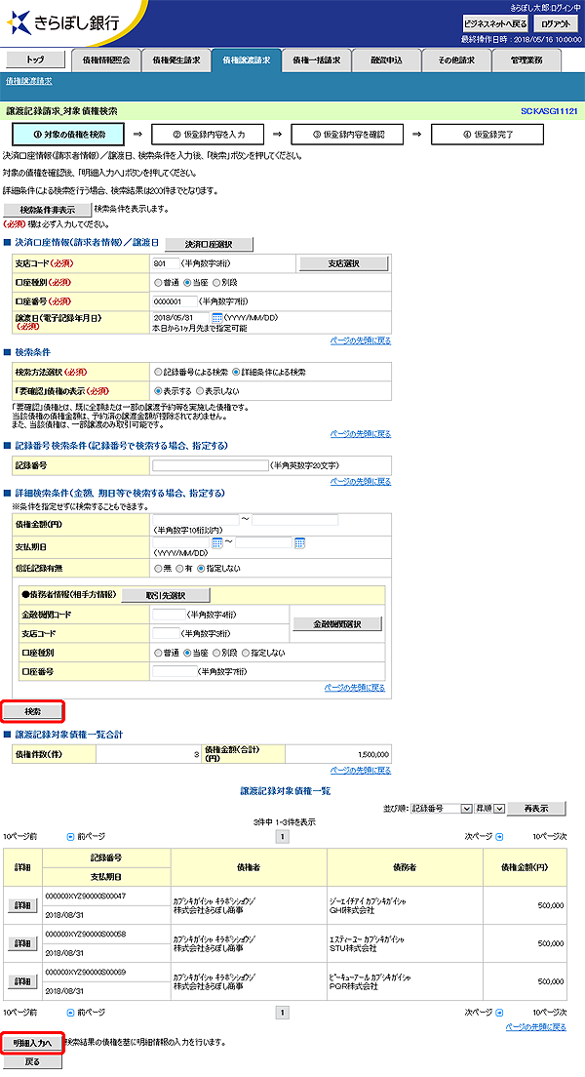Screen dimensions: 585x1077
Task: Open calendar for 支払期日 start date
Action: [217, 543]
